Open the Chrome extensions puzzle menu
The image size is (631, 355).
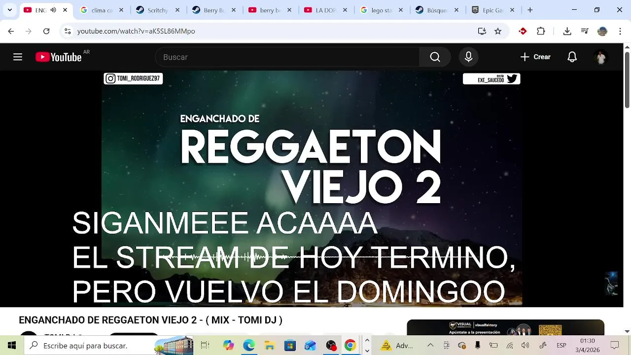point(541,31)
